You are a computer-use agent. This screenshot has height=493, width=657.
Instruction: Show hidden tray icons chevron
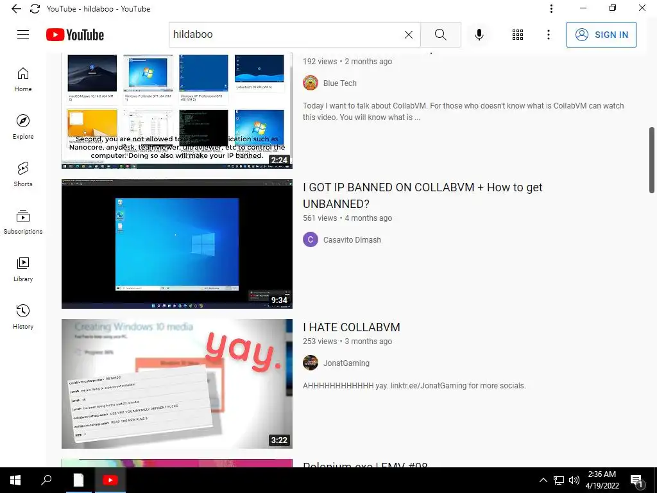pos(543,480)
